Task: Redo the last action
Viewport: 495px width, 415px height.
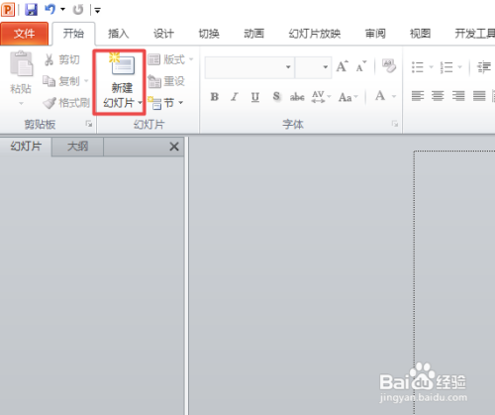Action: coord(78,10)
